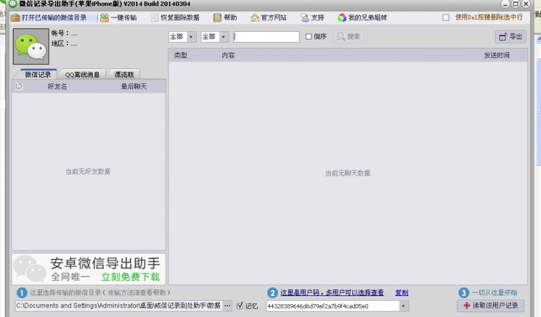Click the 复制 copy link
The image size is (541, 317).
(402, 293)
